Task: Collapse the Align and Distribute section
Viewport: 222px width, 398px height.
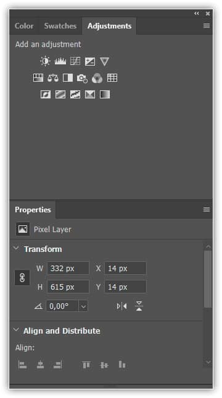Action: [x=16, y=330]
